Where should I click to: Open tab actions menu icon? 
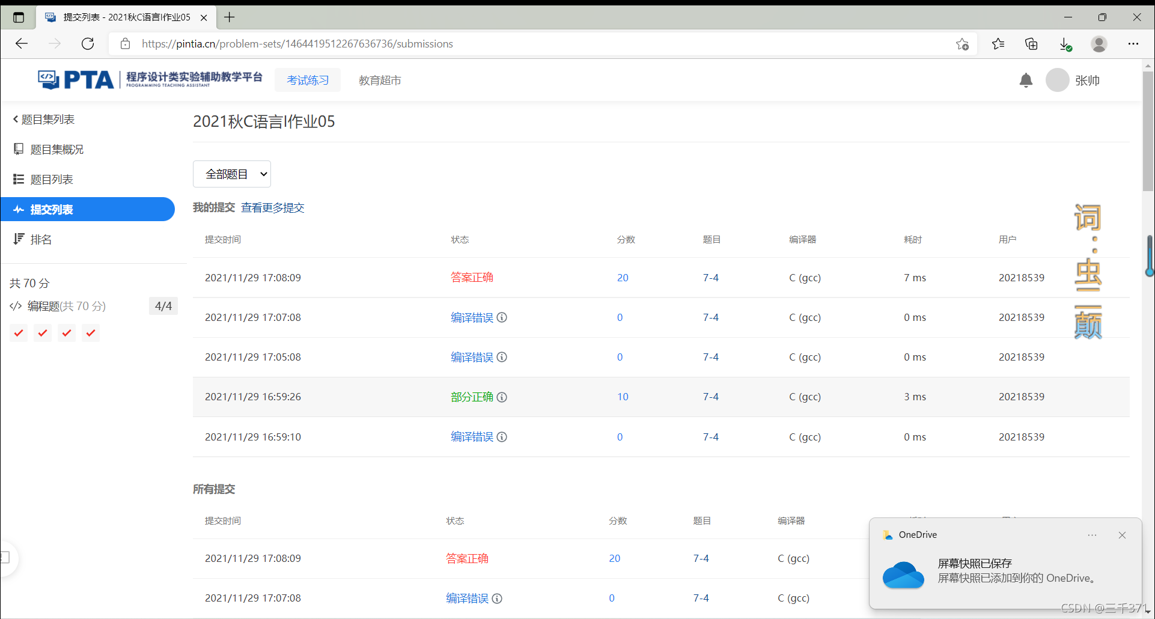(19, 17)
